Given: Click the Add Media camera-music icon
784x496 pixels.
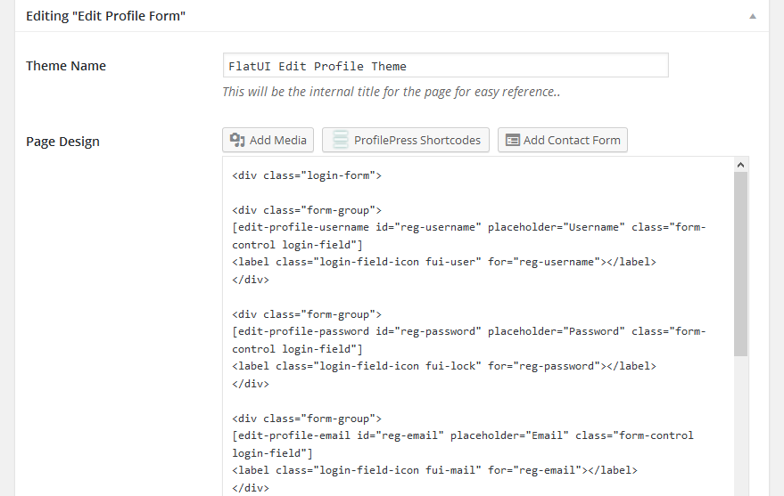Looking at the screenshot, I should click(237, 140).
